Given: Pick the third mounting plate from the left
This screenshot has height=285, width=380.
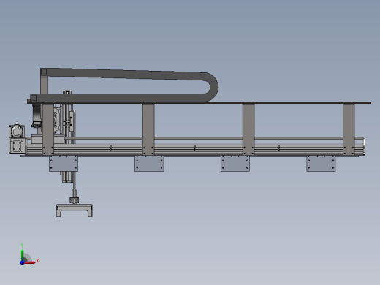Looking at the screenshot, I should pos(235,164).
